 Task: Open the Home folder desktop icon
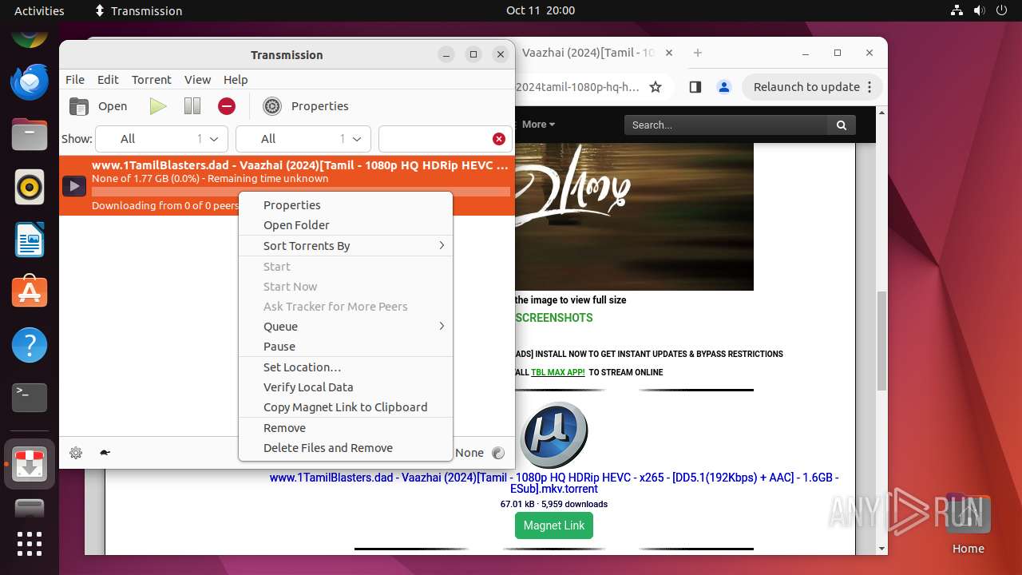[x=968, y=523]
